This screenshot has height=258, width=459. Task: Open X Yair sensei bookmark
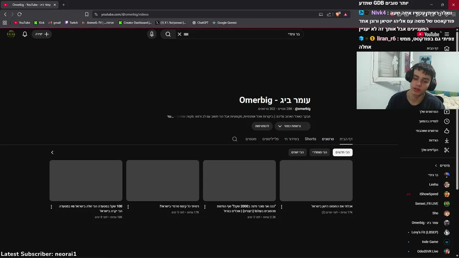[171, 23]
